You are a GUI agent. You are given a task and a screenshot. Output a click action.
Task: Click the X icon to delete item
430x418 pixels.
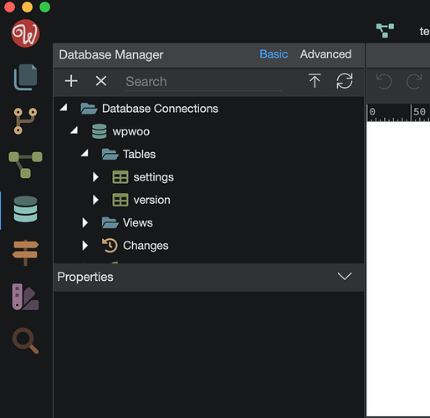click(101, 81)
